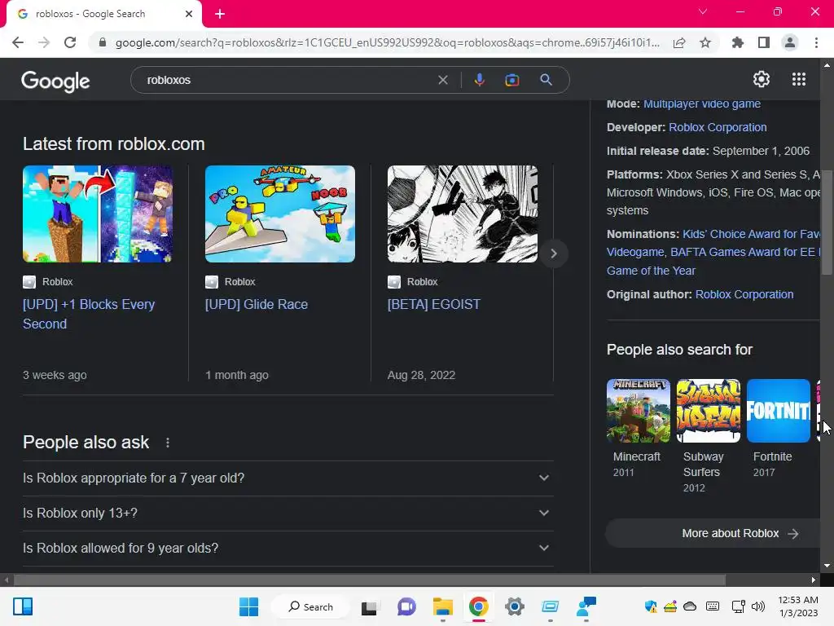Open Developer 'Roblox Corporation' link
The image size is (834, 626).
tap(718, 127)
